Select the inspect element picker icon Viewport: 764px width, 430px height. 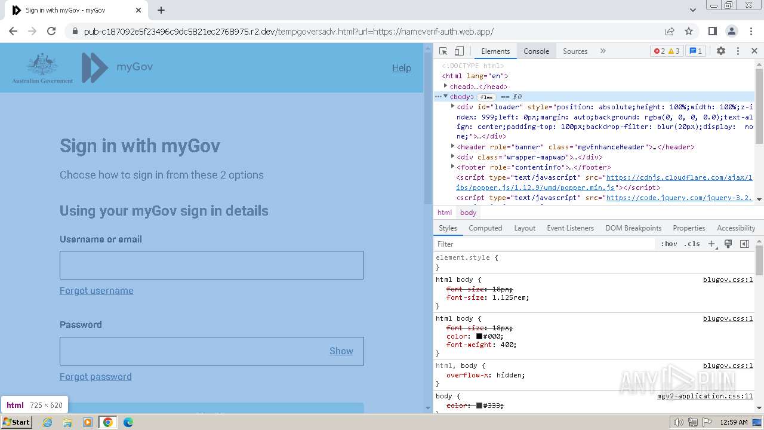tap(443, 51)
